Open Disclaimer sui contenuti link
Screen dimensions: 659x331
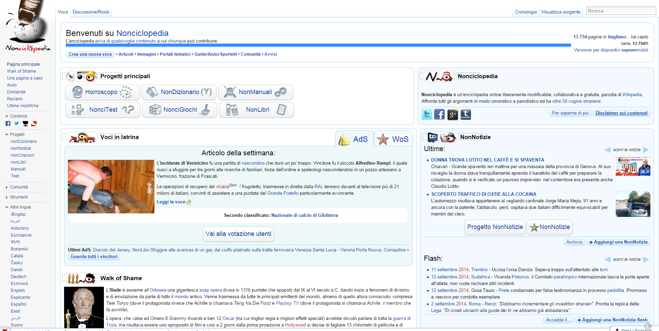coord(621,113)
